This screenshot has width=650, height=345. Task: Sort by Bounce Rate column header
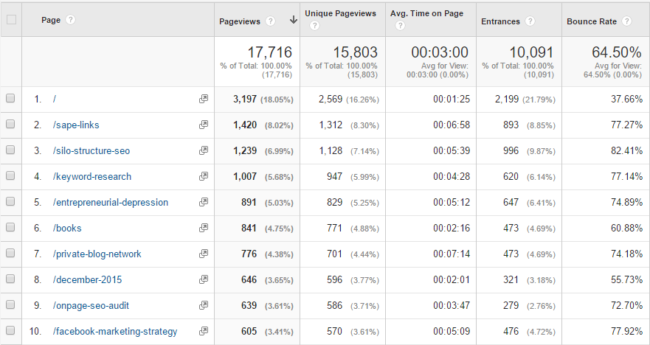pyautogui.click(x=592, y=21)
